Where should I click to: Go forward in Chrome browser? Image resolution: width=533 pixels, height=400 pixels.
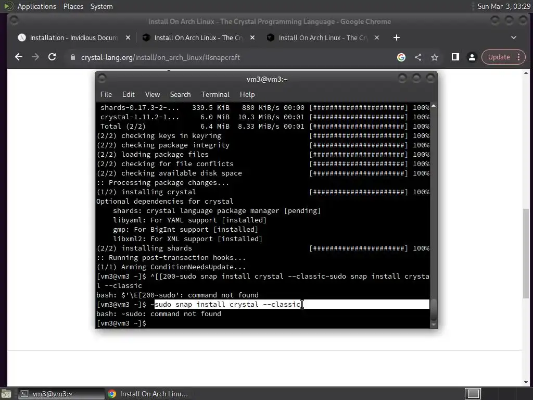tap(35, 57)
